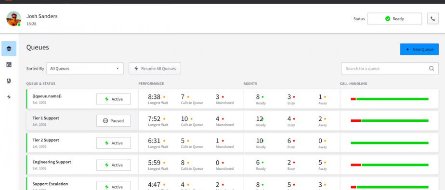
Task: Click 6 Busy agents for Tier 2 Support
Action: (x=289, y=141)
